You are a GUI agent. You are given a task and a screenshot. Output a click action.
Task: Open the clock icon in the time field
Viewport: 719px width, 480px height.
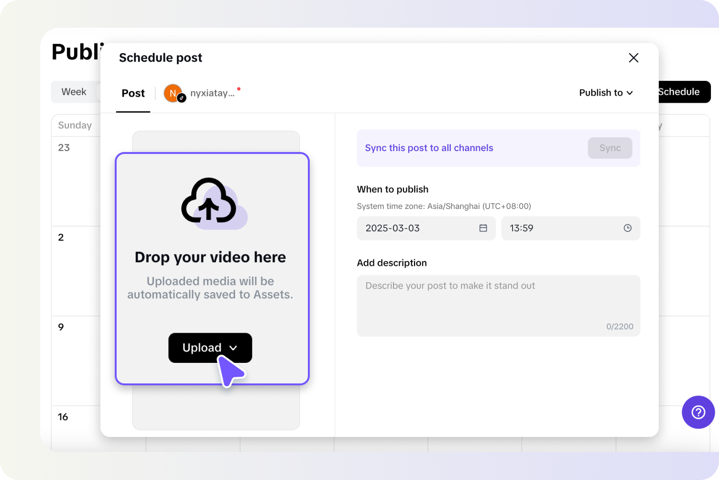tap(627, 228)
